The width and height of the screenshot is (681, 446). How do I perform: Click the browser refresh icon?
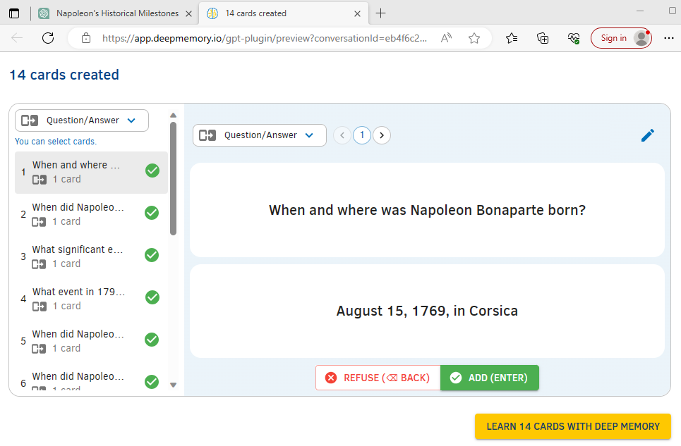(x=48, y=38)
